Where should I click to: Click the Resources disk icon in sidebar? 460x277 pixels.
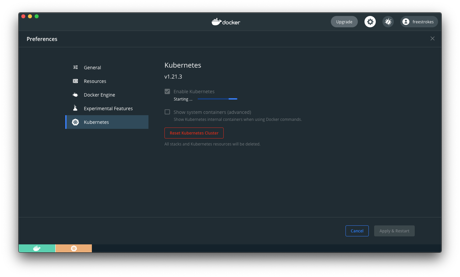(x=76, y=81)
